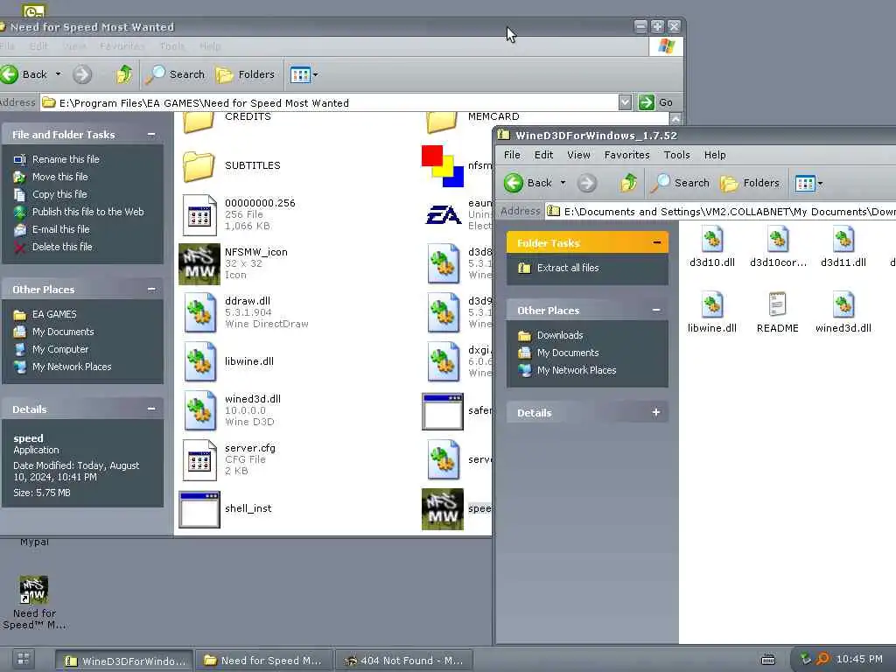The image size is (896, 672).
Task: Click Copy this file link
Action: 59,194
